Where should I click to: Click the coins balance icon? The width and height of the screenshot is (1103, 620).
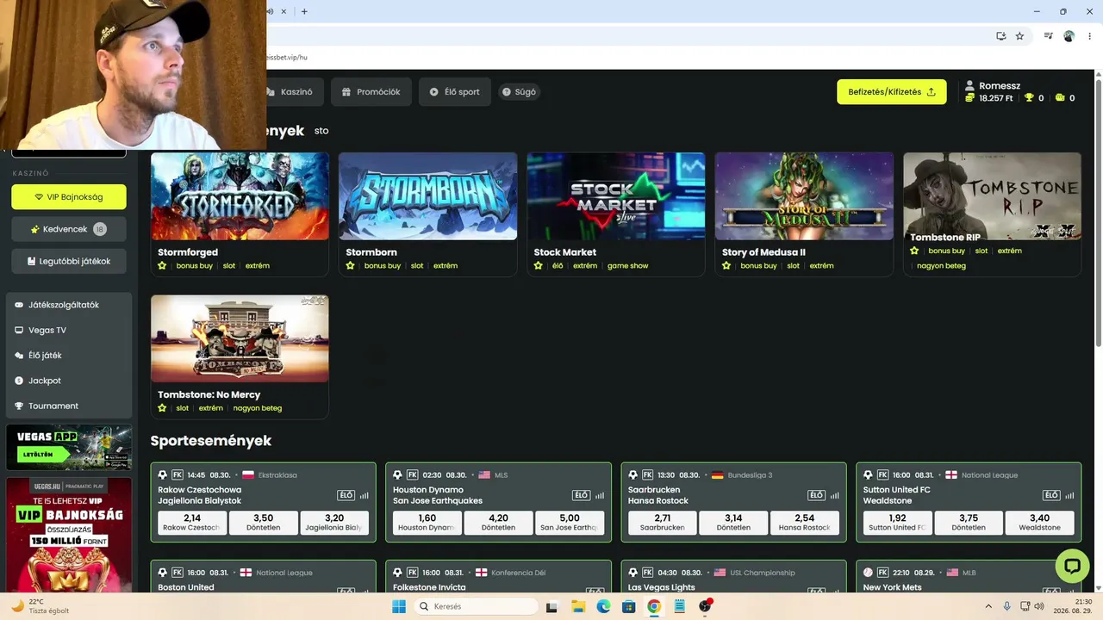[969, 98]
